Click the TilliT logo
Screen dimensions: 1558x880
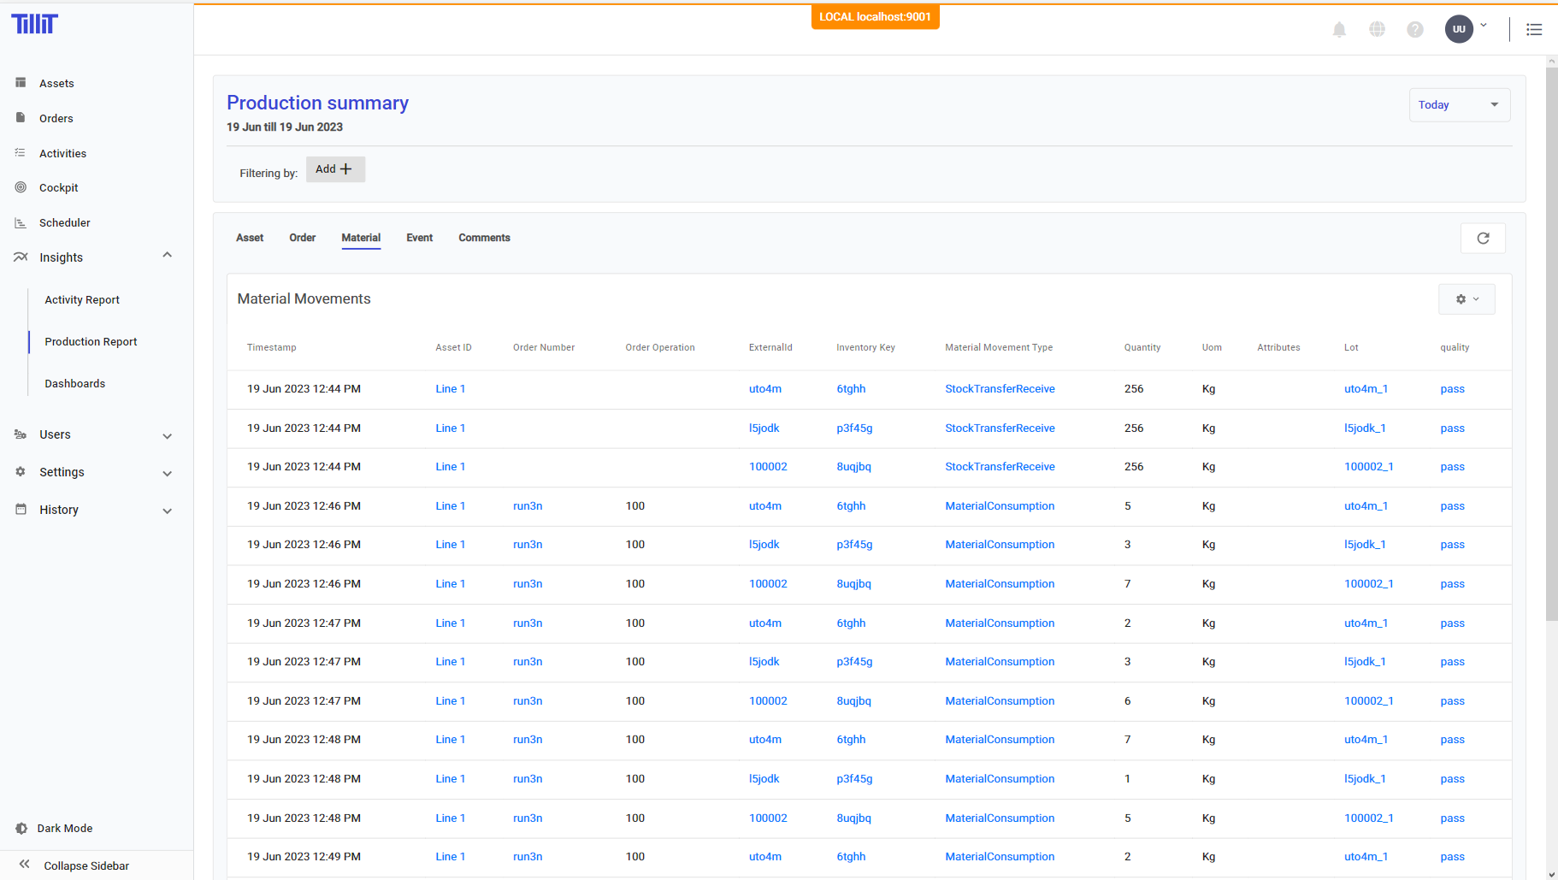[35, 24]
